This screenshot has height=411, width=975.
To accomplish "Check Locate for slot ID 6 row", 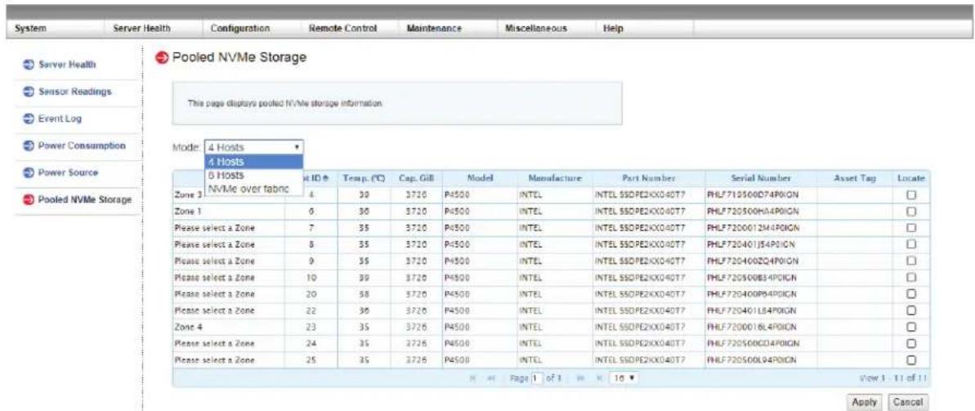I will point(911,212).
